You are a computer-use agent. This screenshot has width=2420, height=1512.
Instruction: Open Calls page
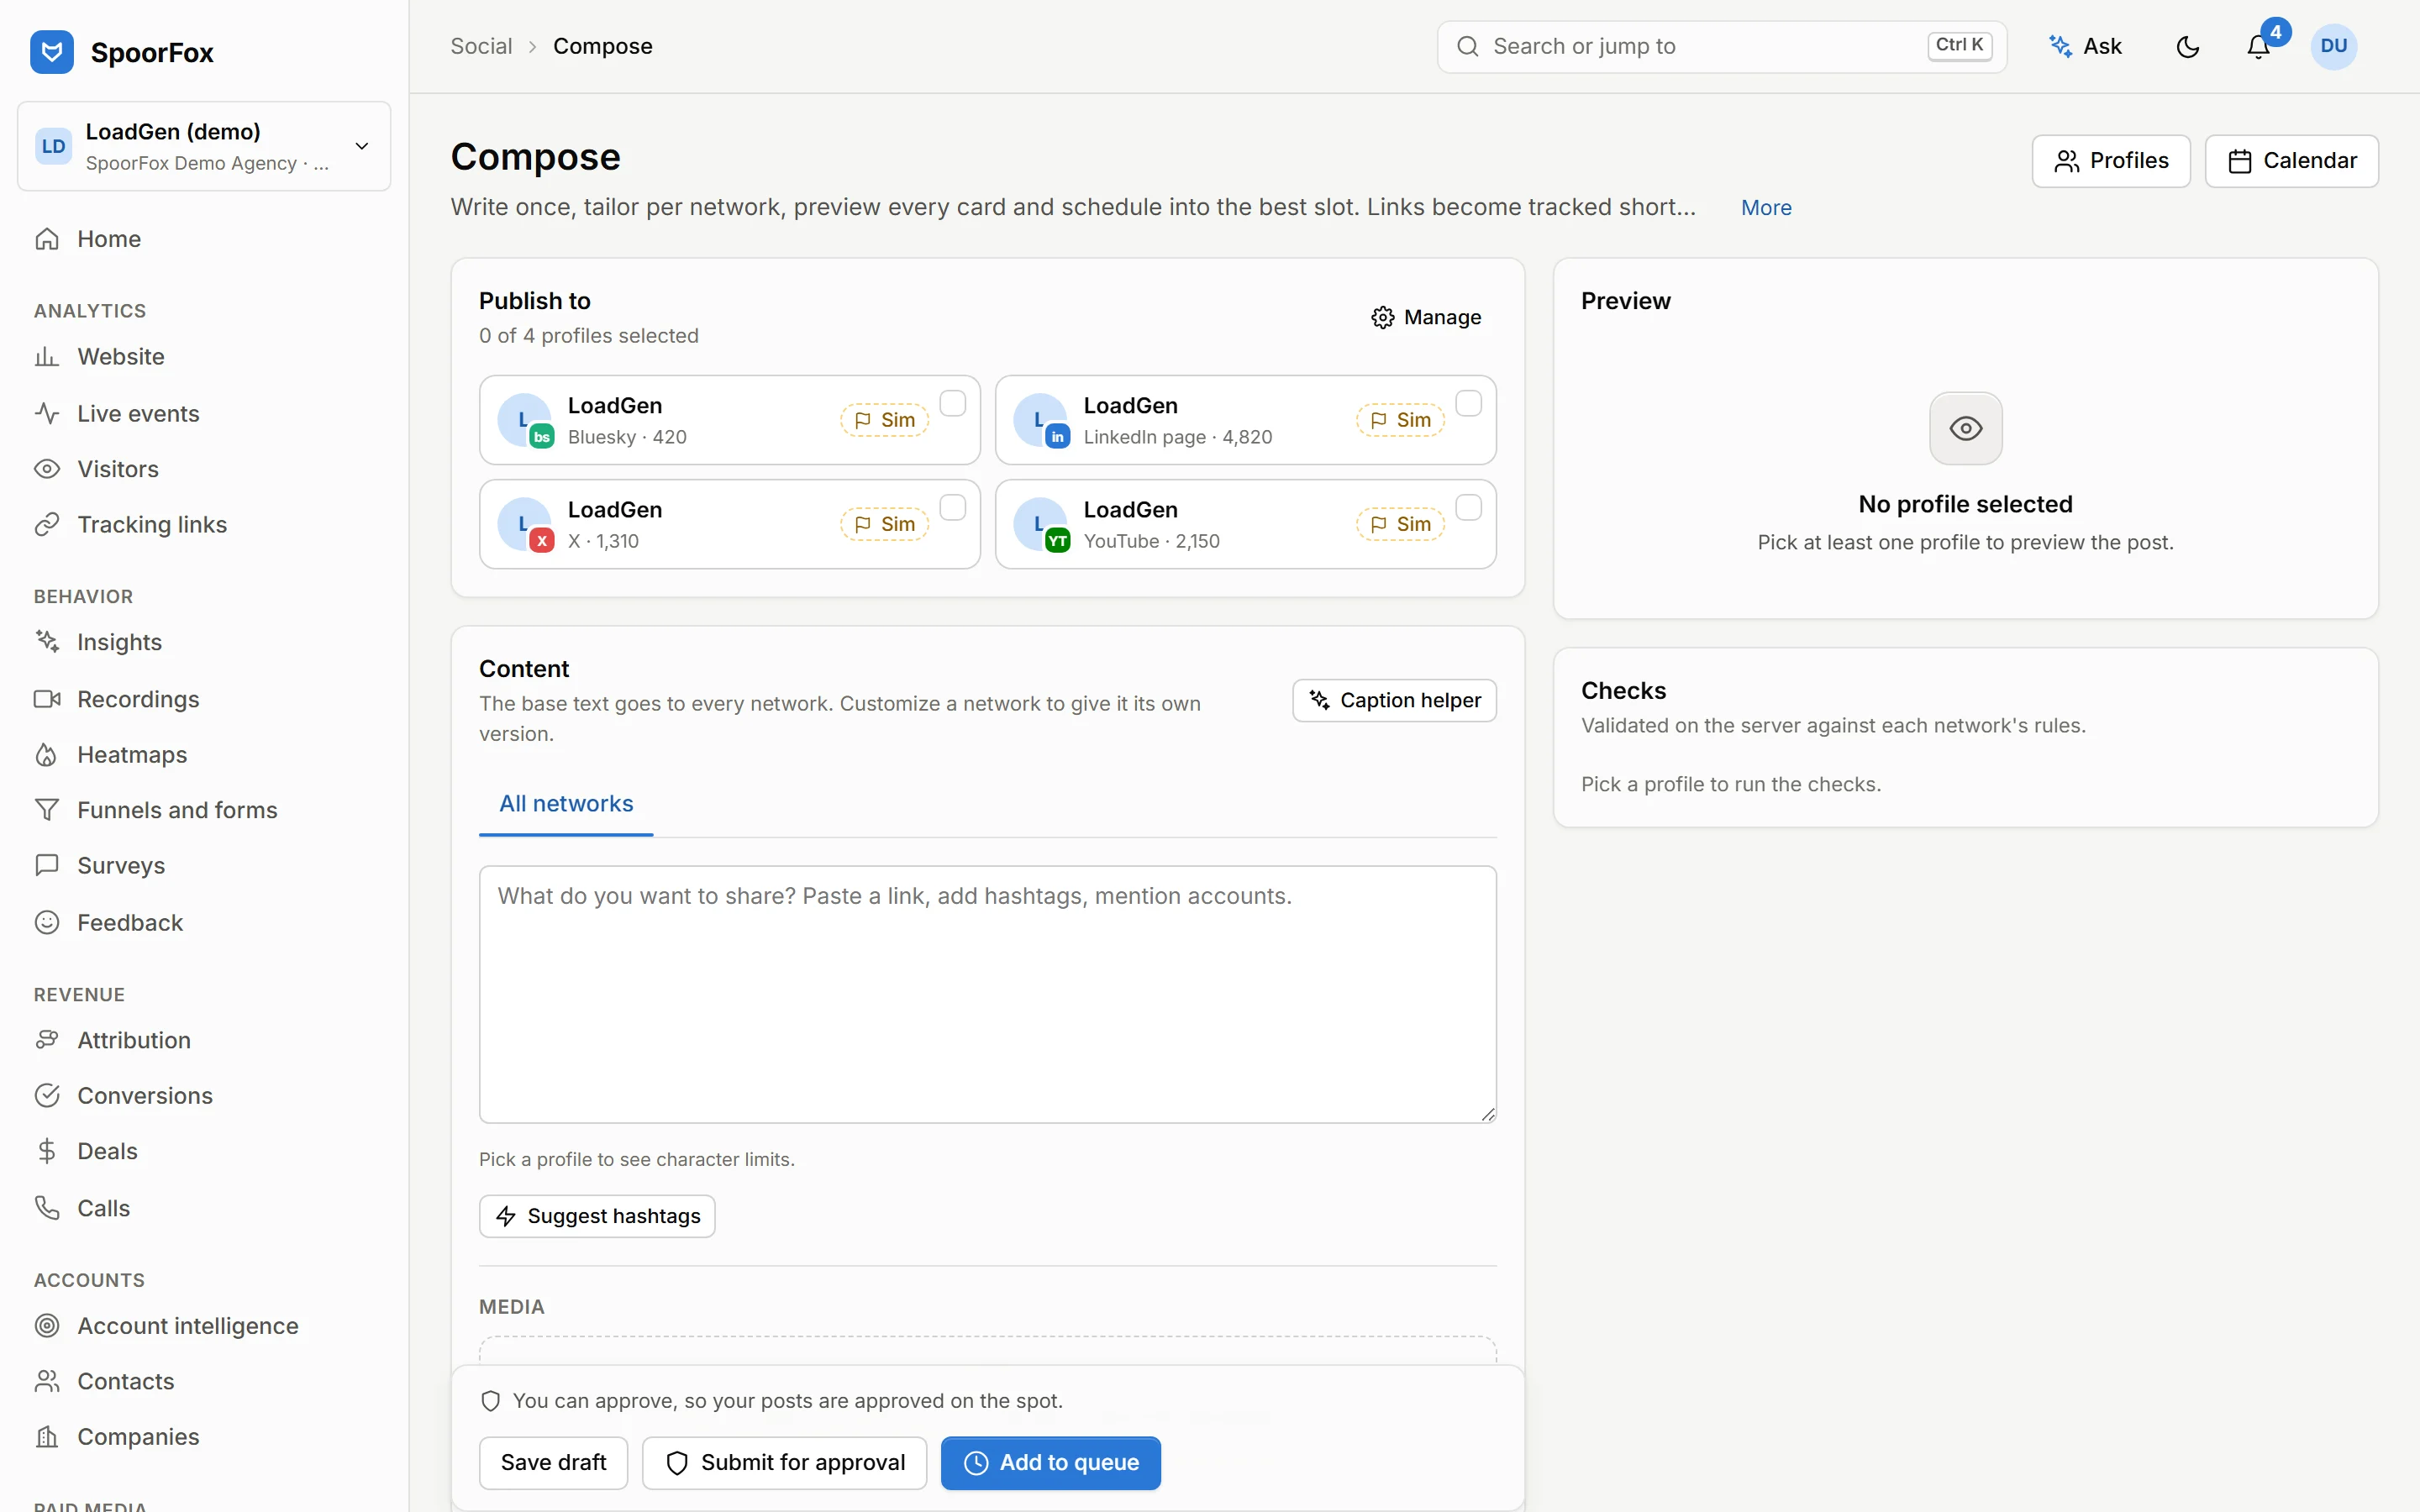tap(204, 1208)
